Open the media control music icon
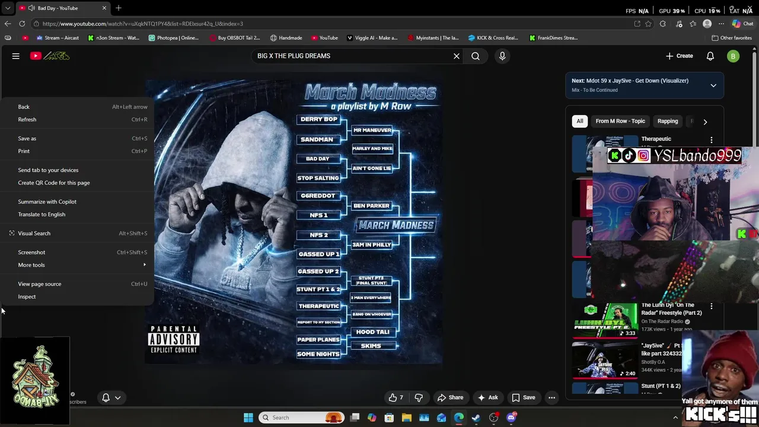This screenshot has height=427, width=759. point(679,24)
